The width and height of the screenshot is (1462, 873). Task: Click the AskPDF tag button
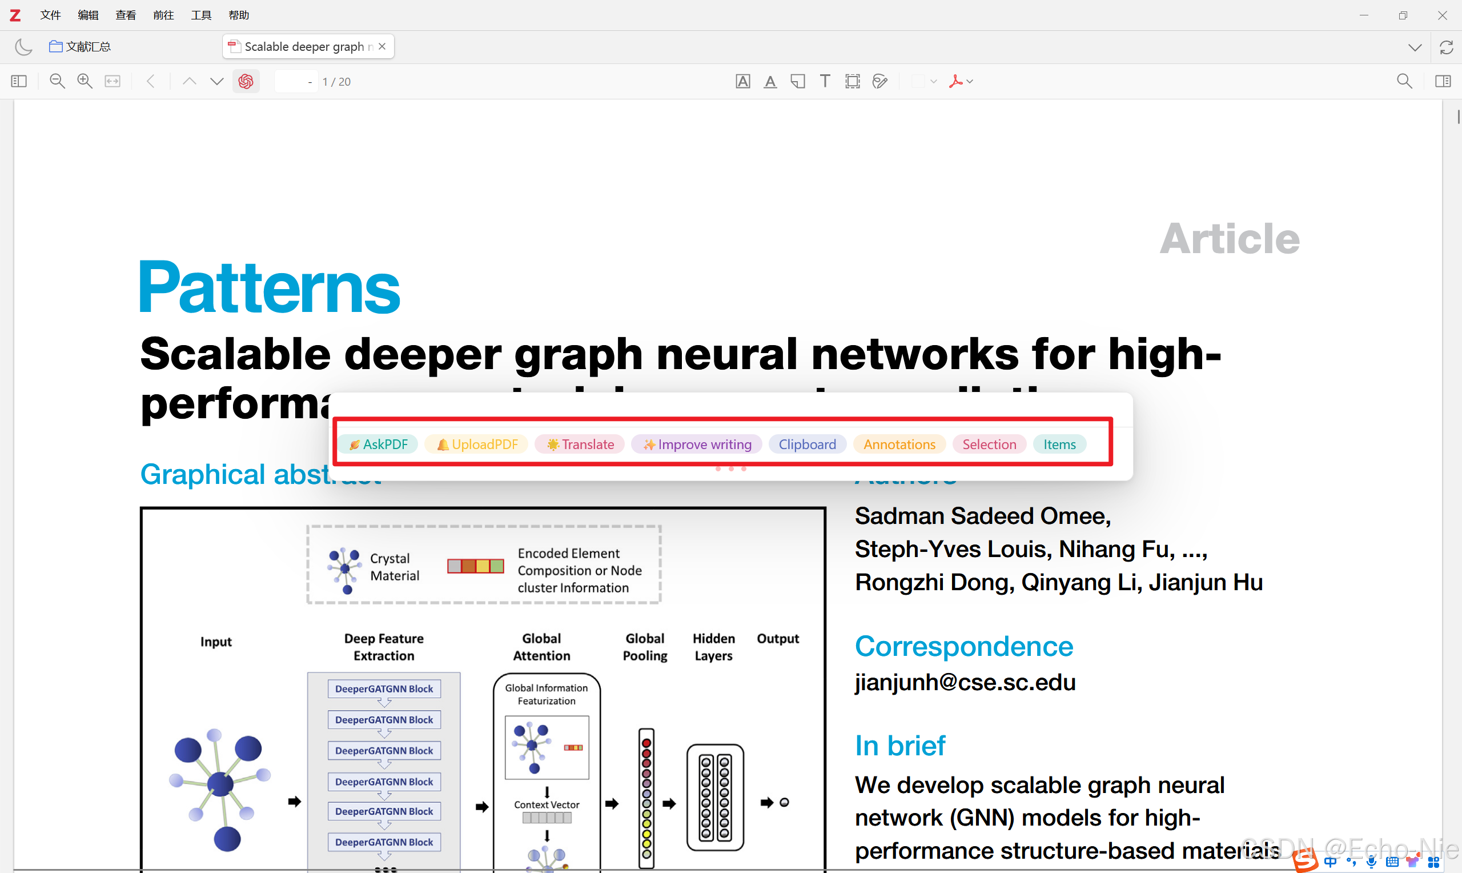(x=378, y=444)
